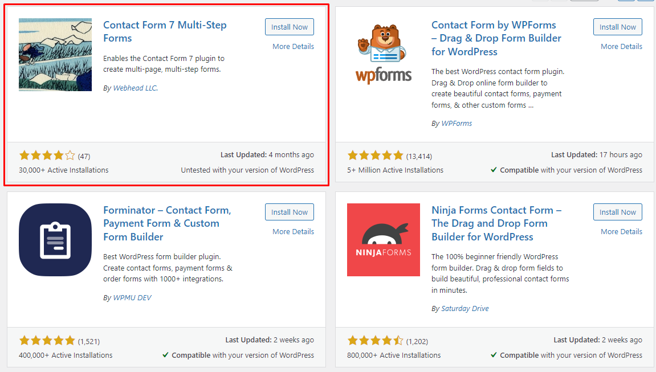Viewport: 656px width, 372px height.
Task: Install the WPForms contact form plugin
Action: [617, 27]
